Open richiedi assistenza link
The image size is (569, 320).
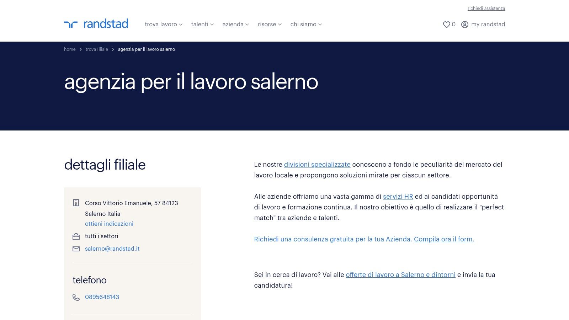[x=486, y=9]
